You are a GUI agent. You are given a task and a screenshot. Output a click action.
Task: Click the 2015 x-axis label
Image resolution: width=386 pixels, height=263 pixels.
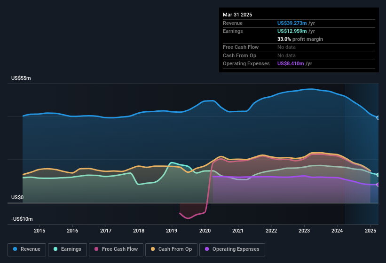pyautogui.click(x=39, y=231)
